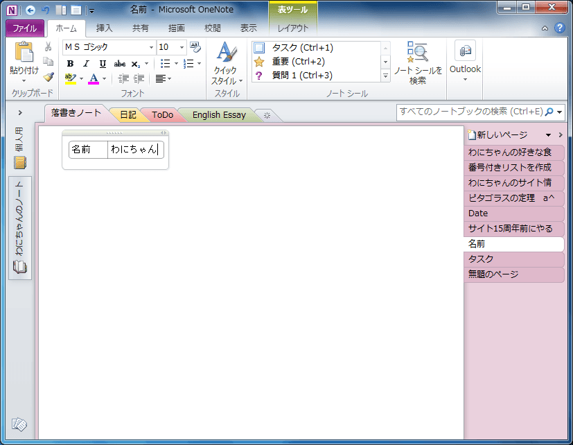
Task: Open search scope dropdown arrow
Action: [x=559, y=112]
